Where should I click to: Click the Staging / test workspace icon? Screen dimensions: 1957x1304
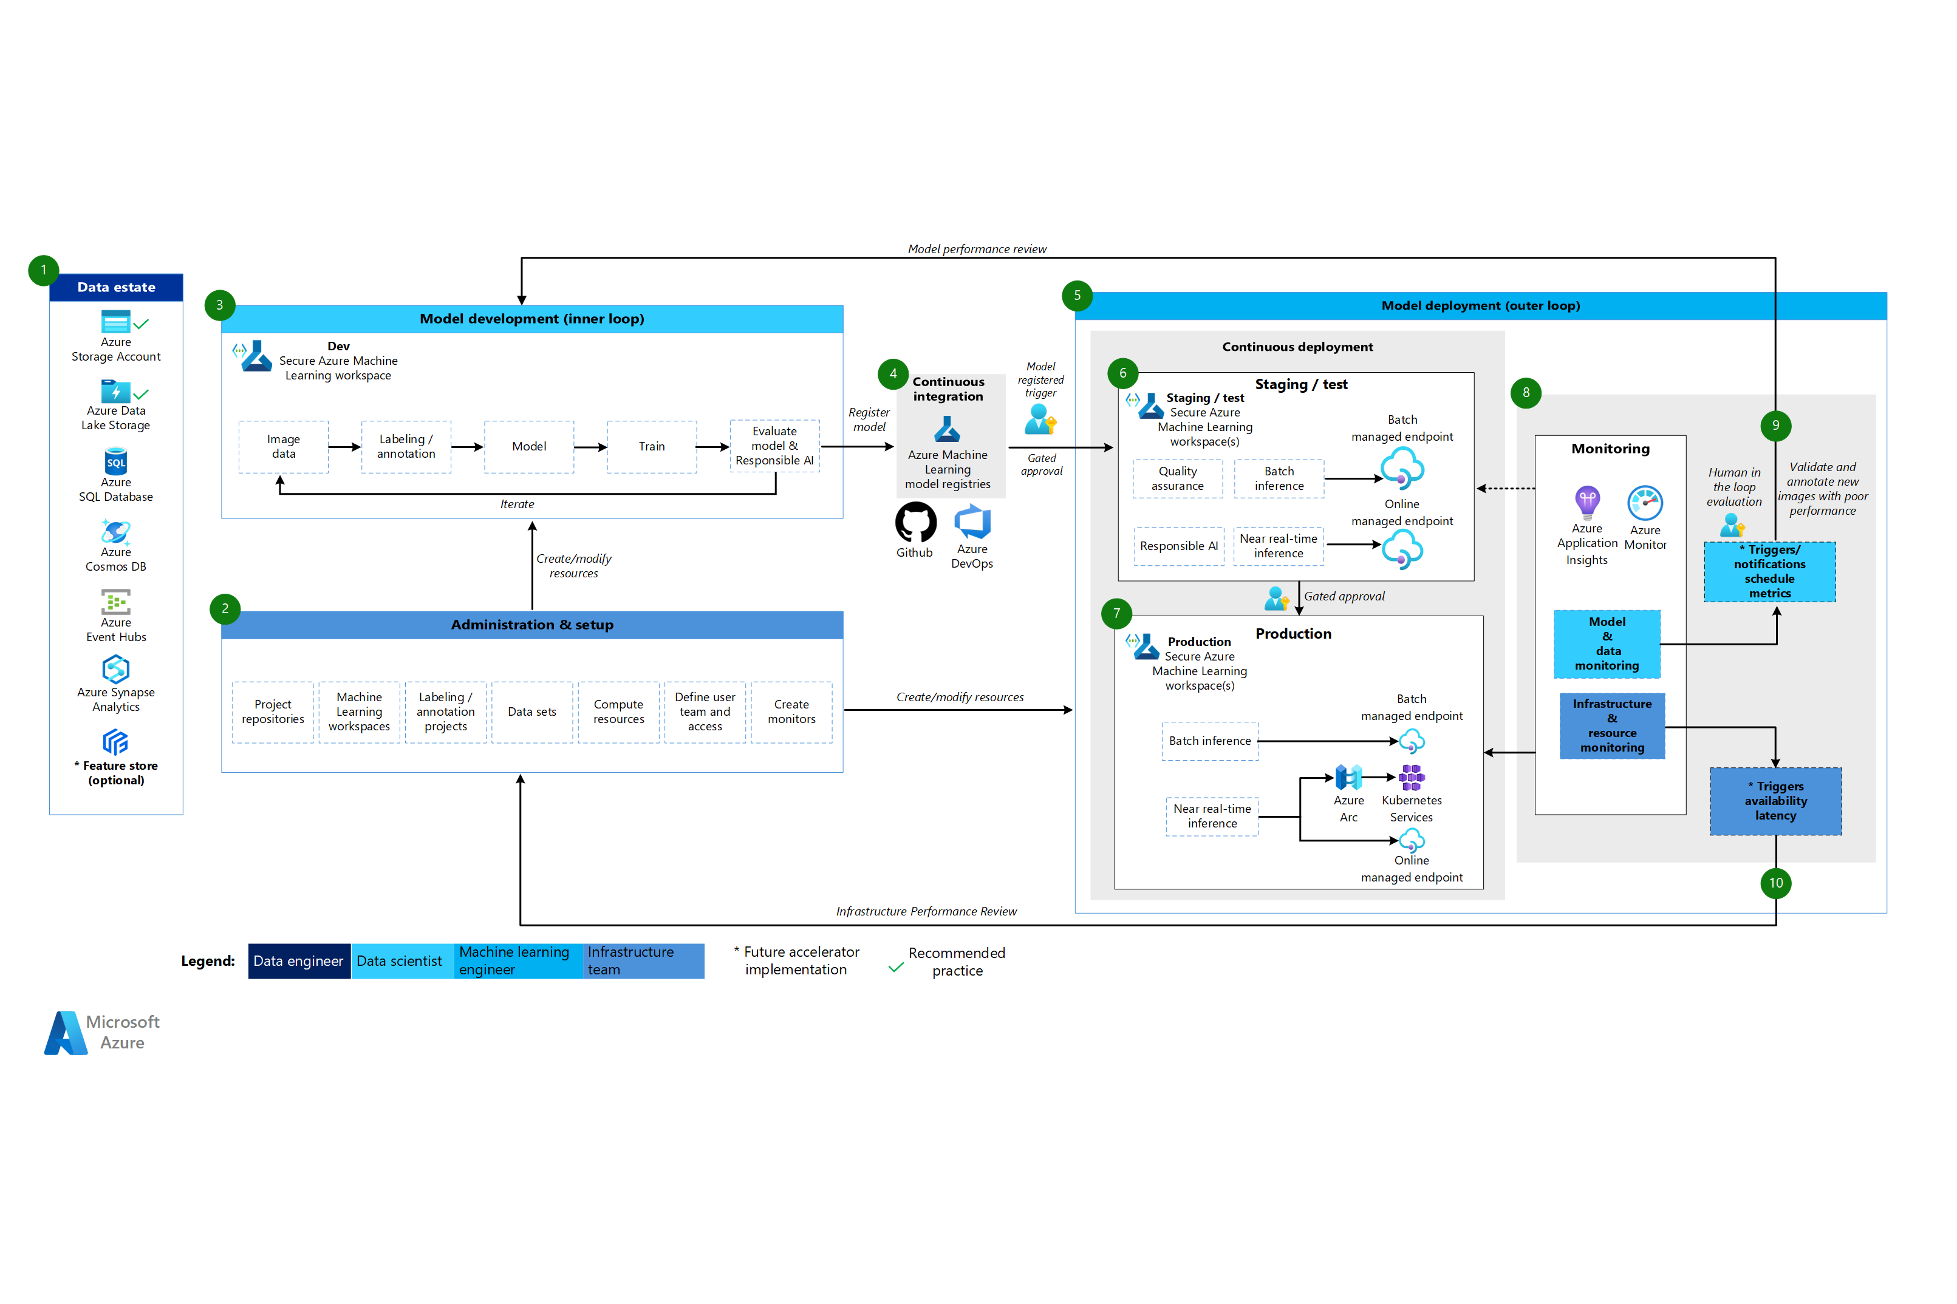click(x=1145, y=406)
